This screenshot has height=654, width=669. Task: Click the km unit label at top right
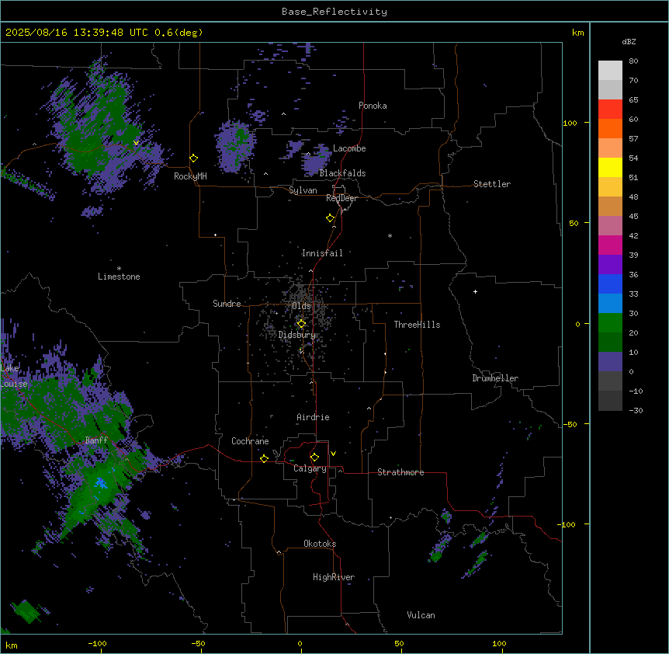coord(578,33)
